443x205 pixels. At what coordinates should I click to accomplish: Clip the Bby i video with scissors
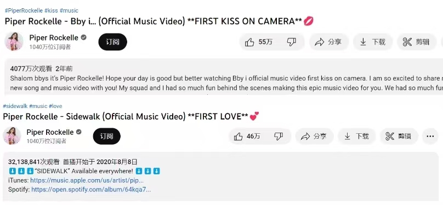(x=417, y=42)
